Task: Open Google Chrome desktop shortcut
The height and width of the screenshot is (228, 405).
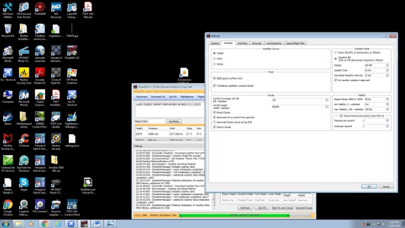Action: 8,208
